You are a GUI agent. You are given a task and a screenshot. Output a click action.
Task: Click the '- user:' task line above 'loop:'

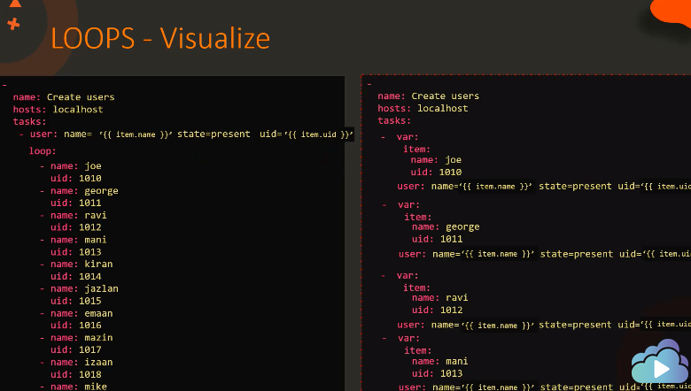pos(186,134)
